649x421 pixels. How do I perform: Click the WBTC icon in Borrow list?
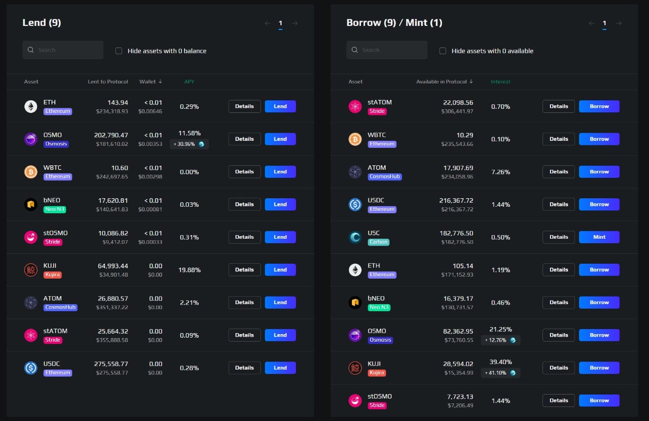355,139
